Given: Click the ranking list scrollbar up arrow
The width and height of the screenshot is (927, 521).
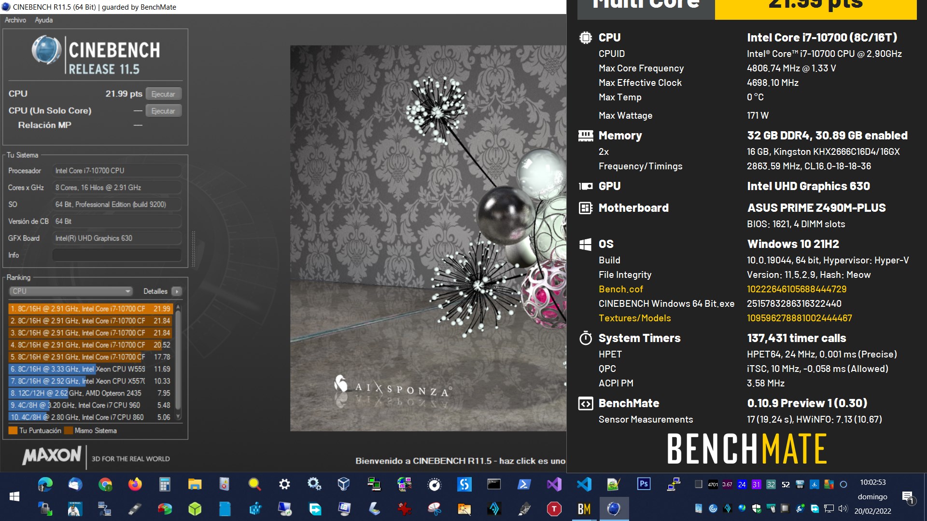Looking at the screenshot, I should point(178,307).
